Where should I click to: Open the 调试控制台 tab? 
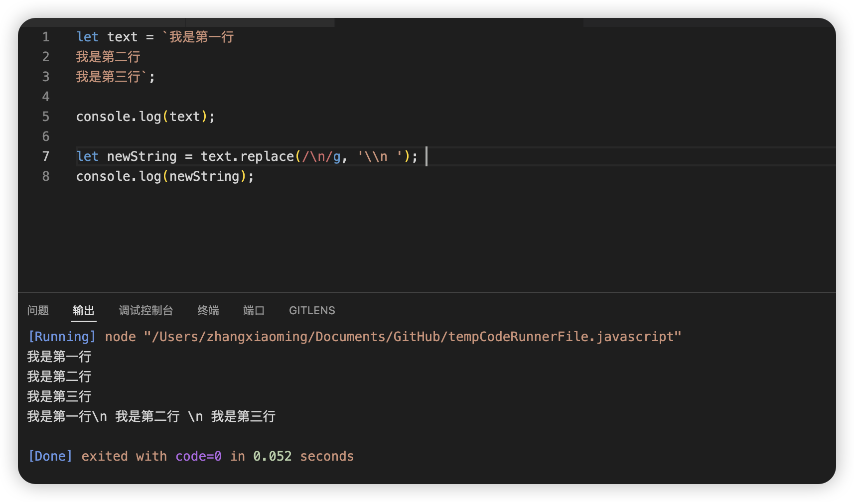click(146, 311)
